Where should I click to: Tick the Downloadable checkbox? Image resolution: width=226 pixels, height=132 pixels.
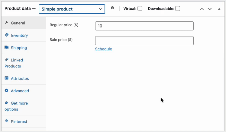(178, 9)
